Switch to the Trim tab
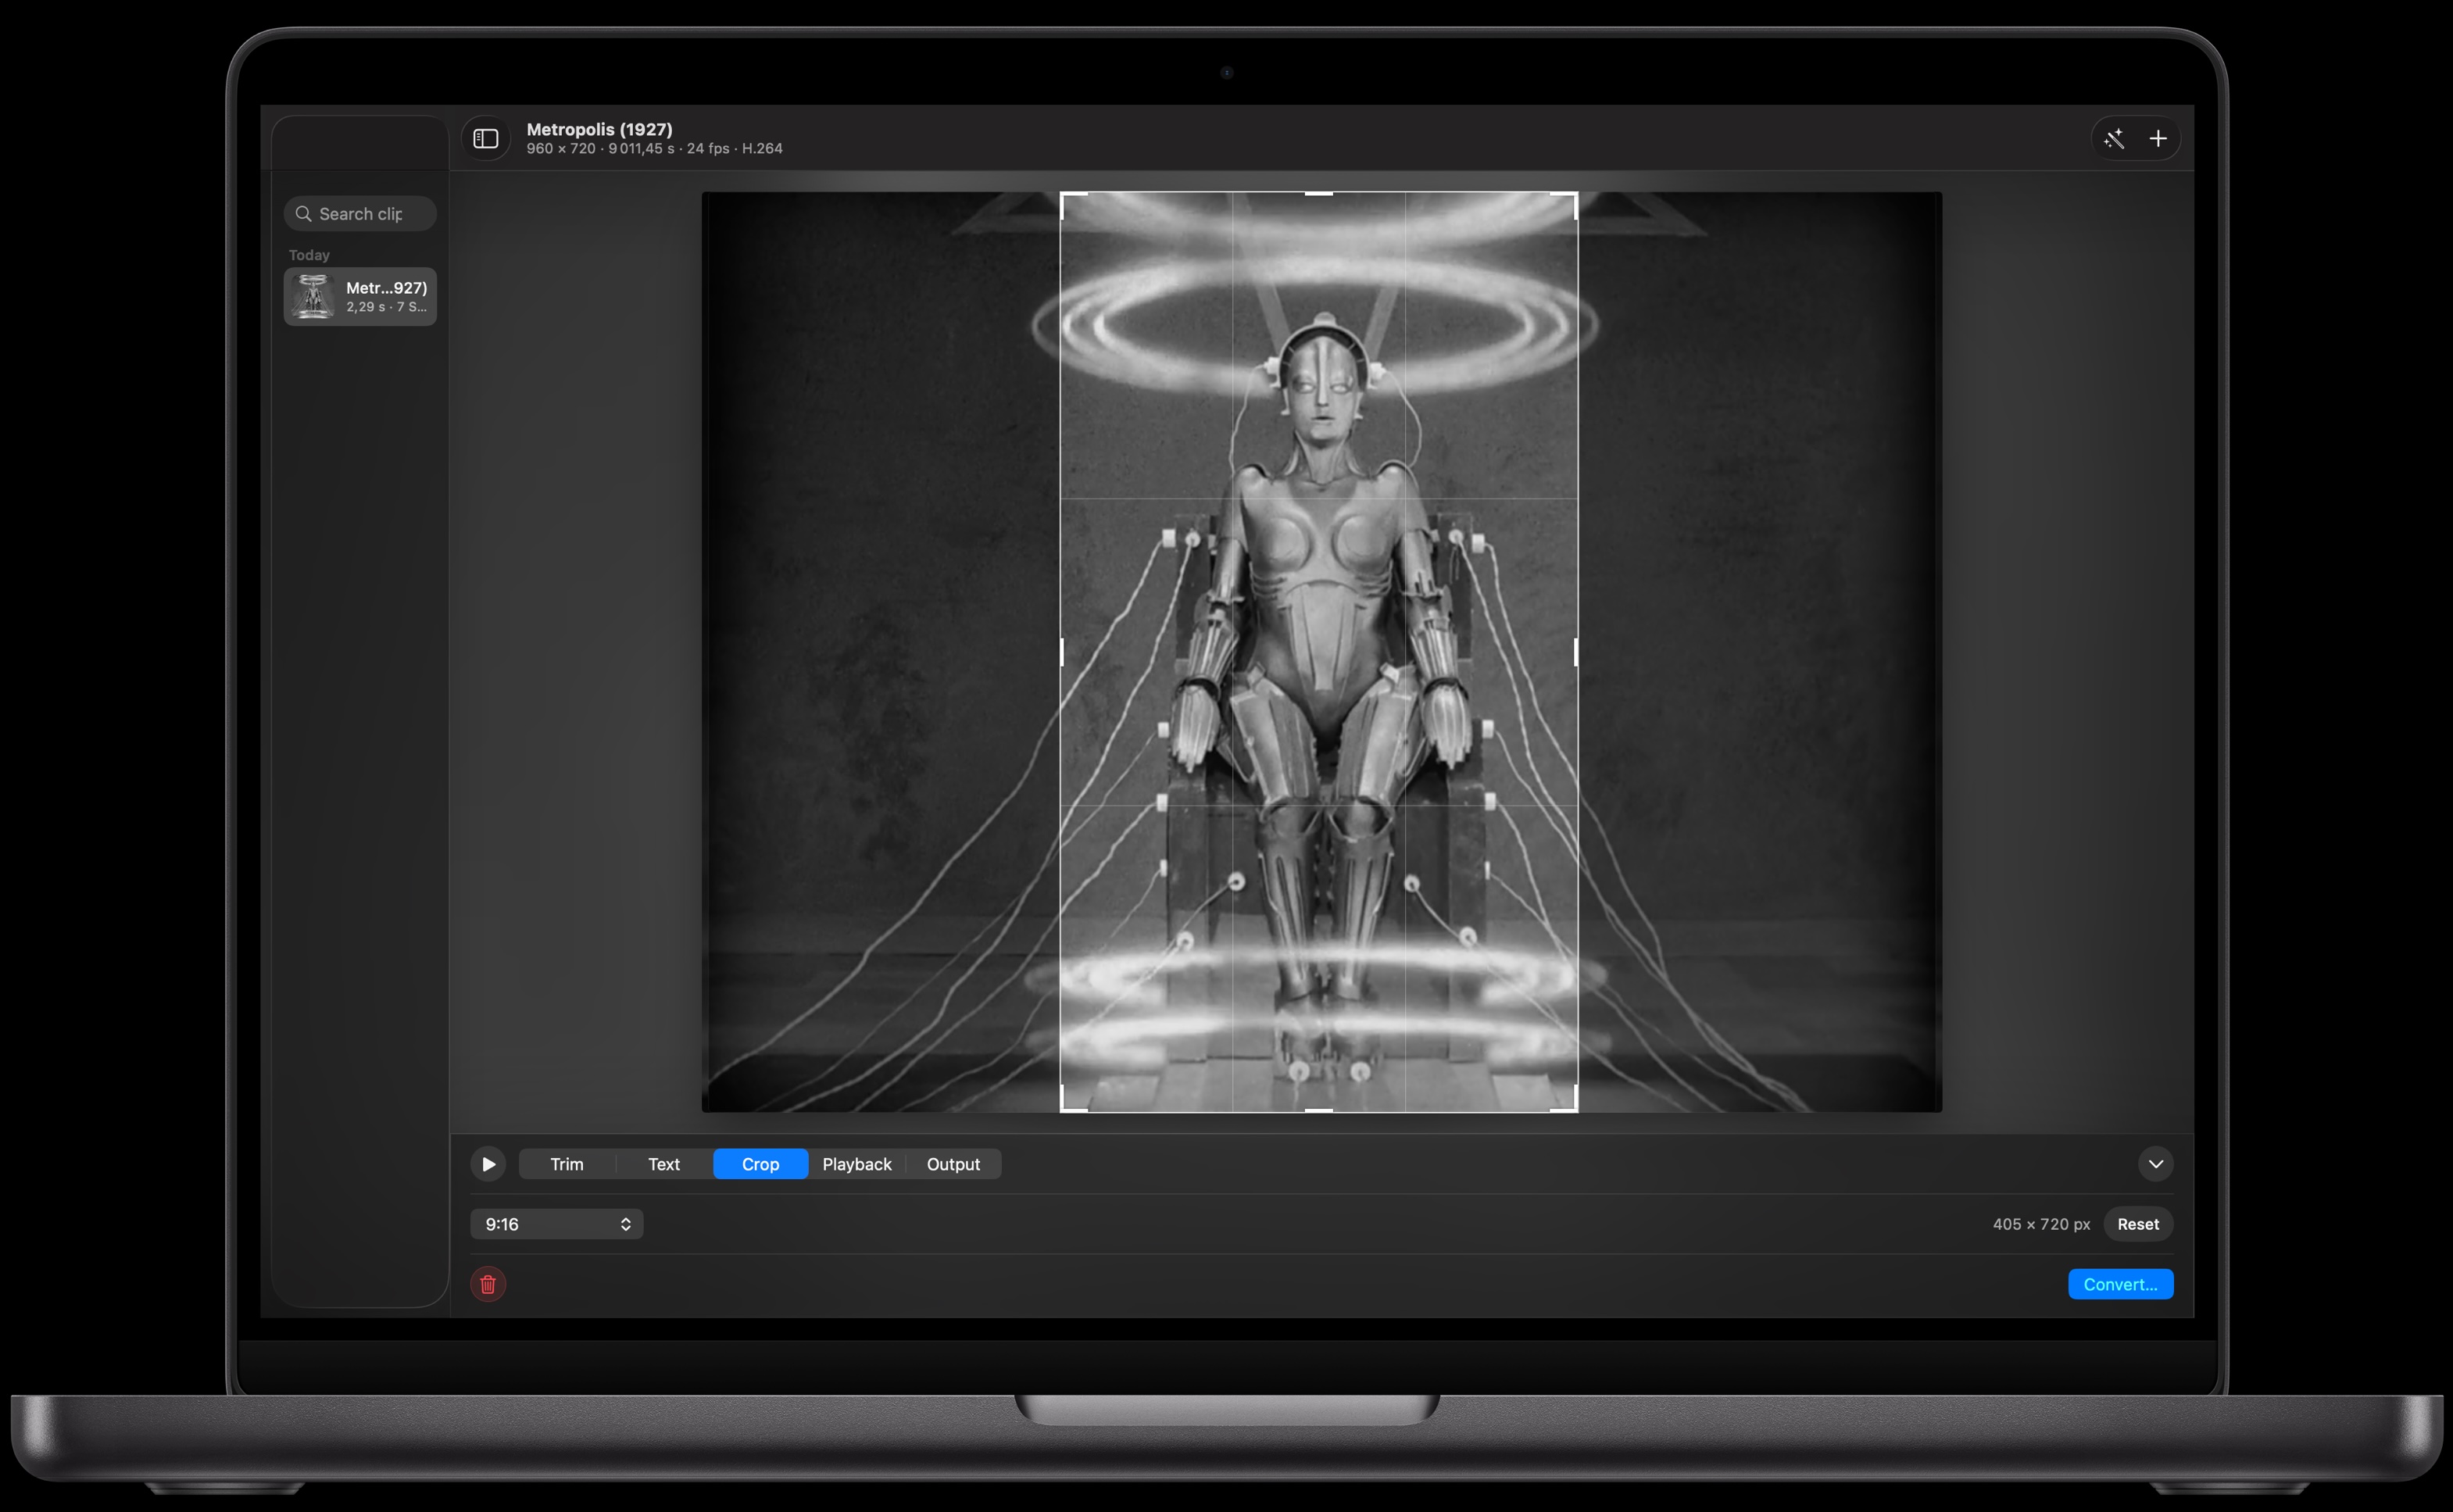2453x1512 pixels. [567, 1164]
